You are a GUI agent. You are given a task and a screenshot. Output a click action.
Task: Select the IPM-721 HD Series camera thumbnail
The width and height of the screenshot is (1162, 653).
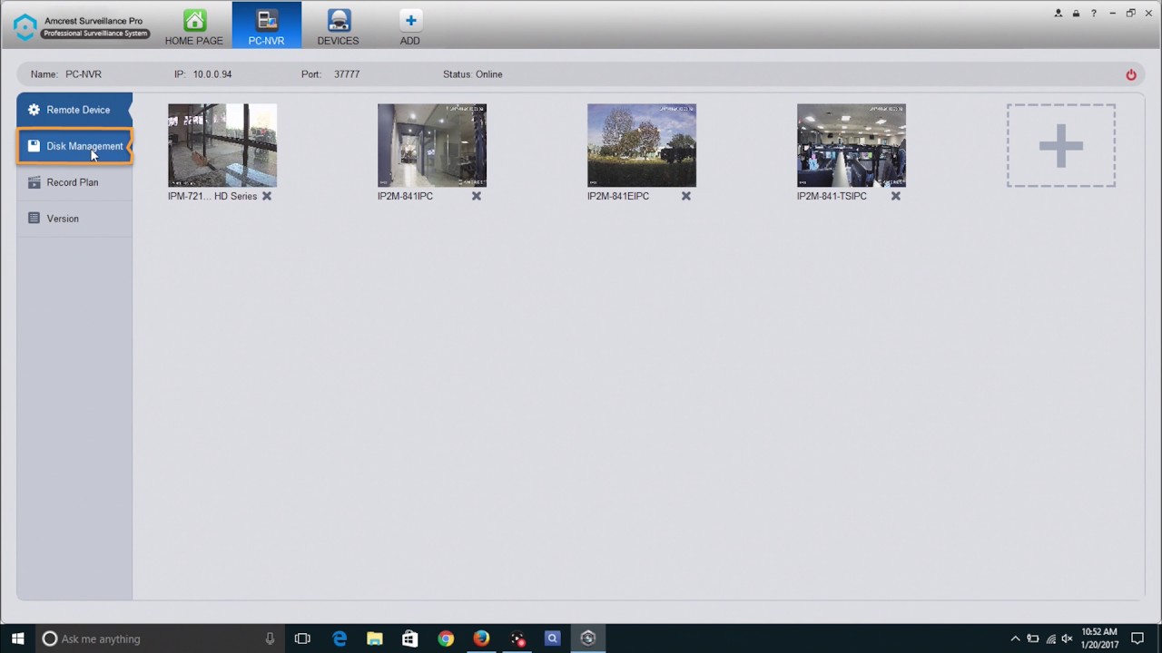click(x=222, y=145)
